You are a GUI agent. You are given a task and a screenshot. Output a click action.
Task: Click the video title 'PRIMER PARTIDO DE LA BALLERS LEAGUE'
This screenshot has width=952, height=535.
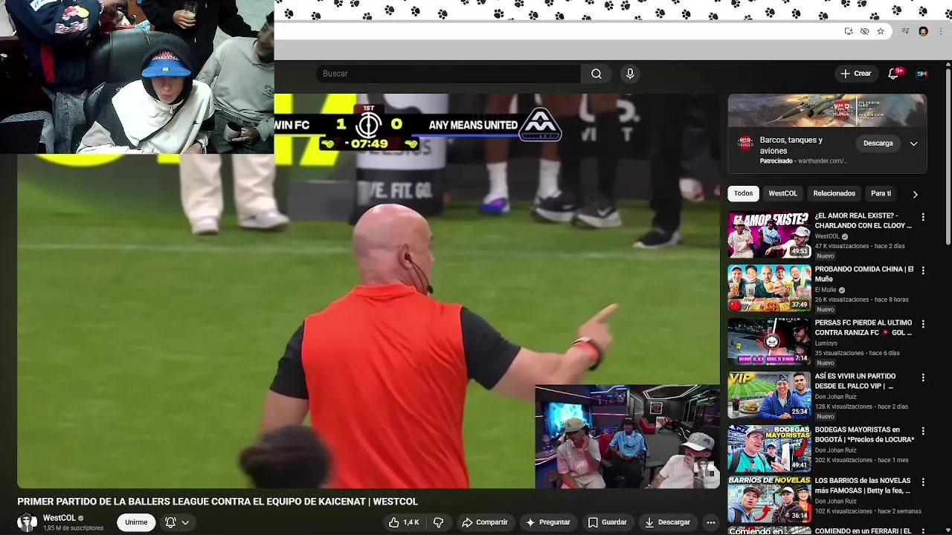(218, 502)
